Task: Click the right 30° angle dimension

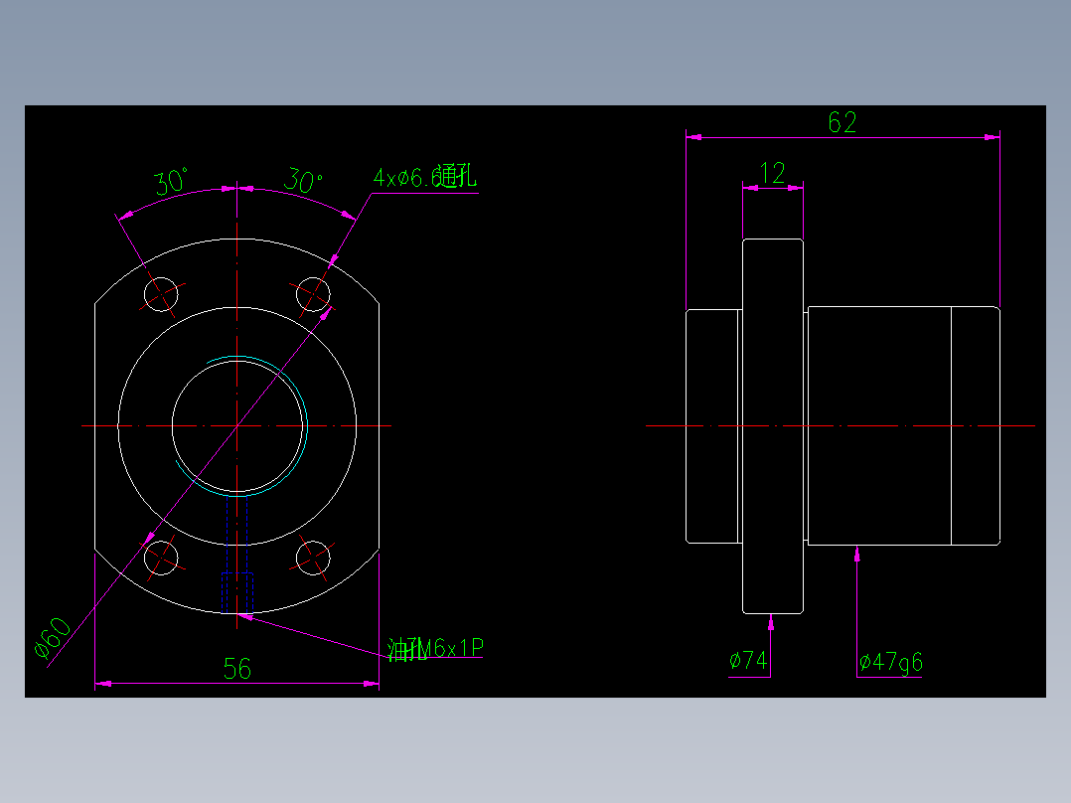Action: [x=303, y=180]
